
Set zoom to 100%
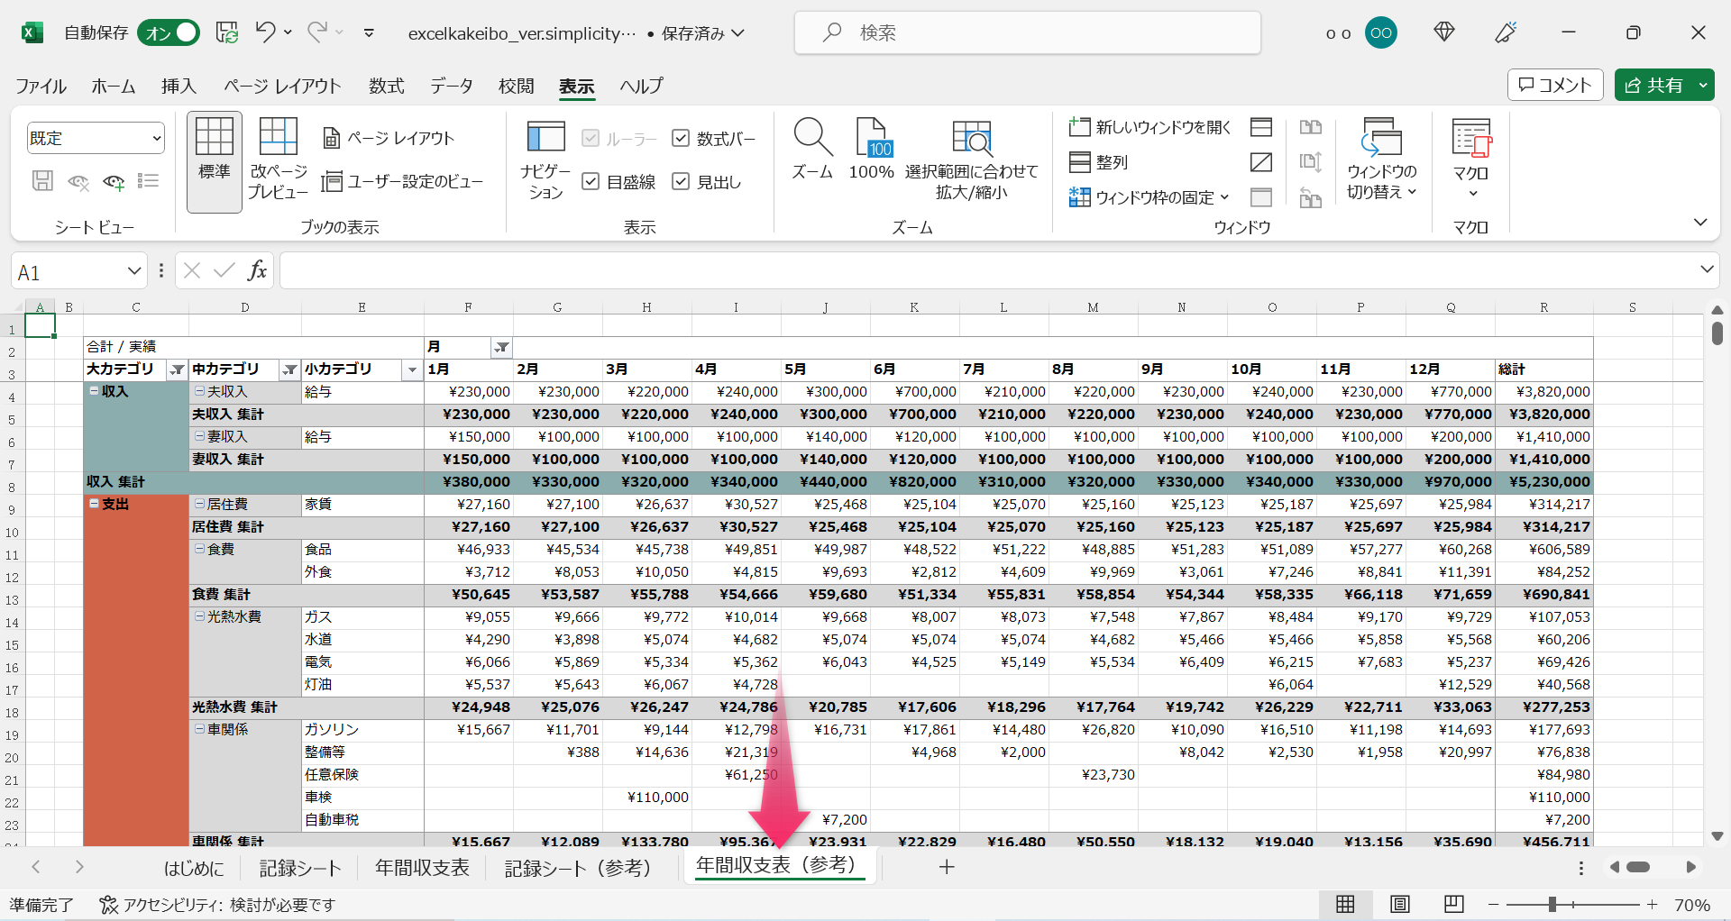(x=872, y=150)
